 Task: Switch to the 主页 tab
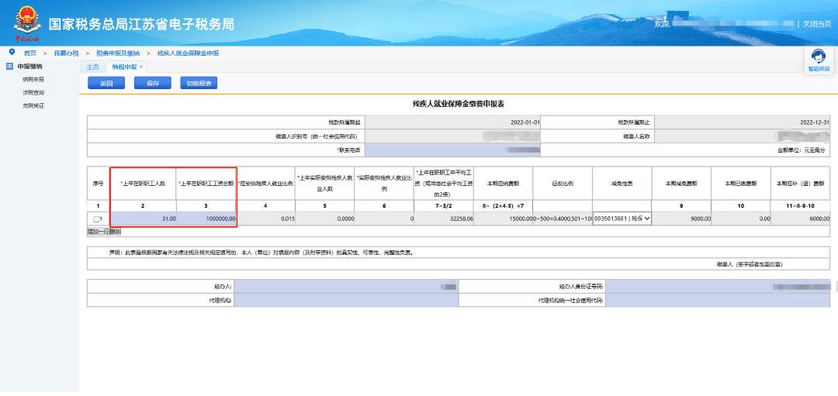tap(92, 67)
